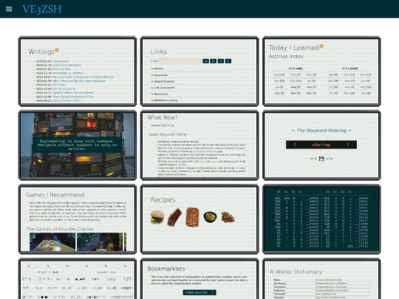Open the 2025 archive year link
The image size is (399, 299).
pos(292,69)
